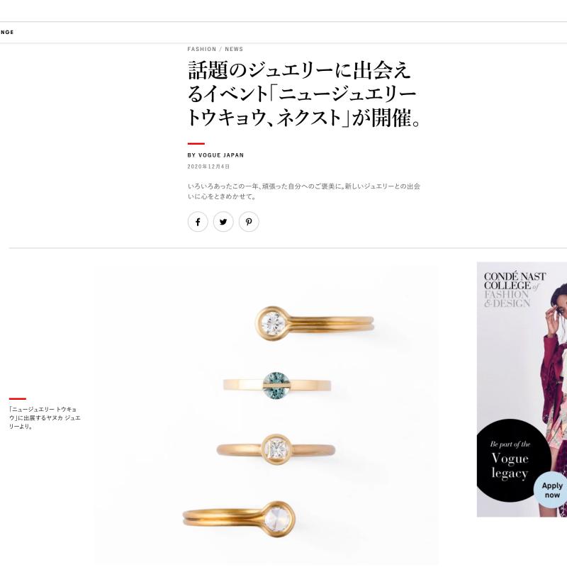Screen dimensions: 567x567
Task: Click the Apply now button in ad
Action: [x=552, y=490]
